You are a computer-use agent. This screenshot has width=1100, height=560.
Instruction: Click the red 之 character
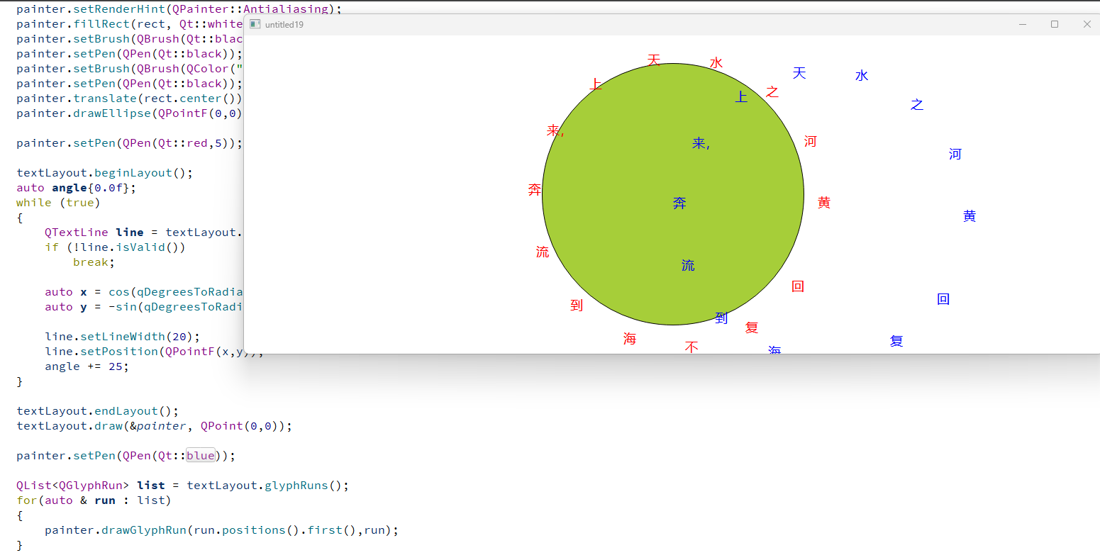coord(772,92)
